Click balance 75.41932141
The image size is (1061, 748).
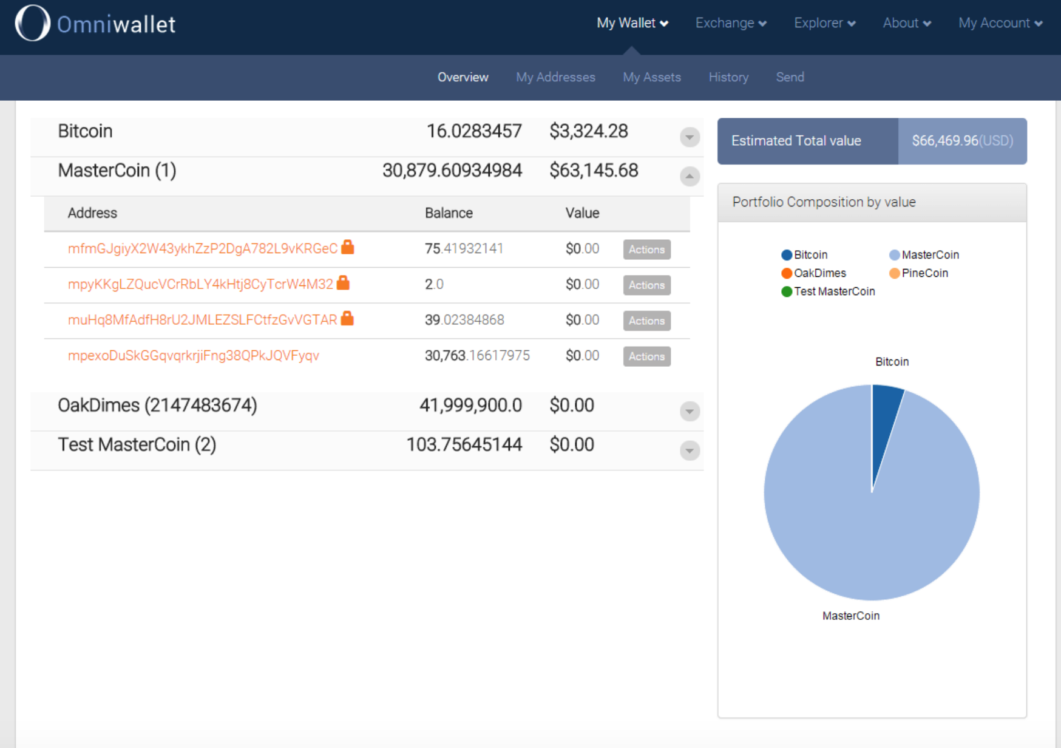464,248
